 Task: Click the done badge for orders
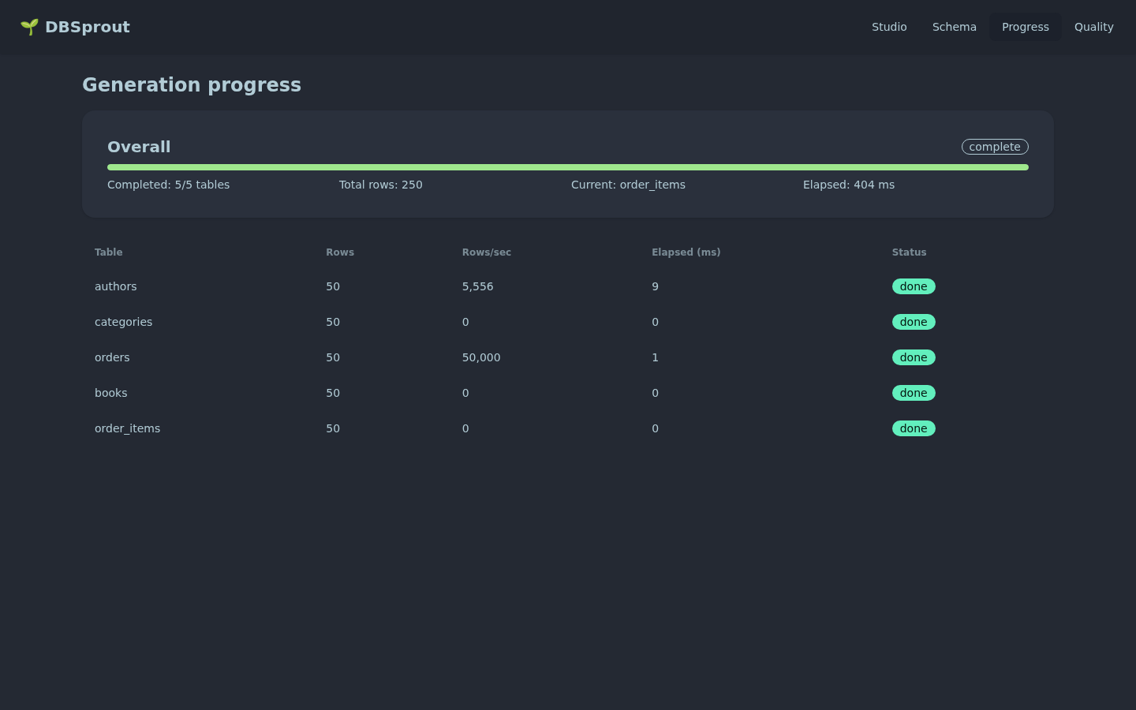pos(914,357)
